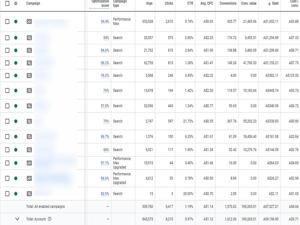The width and height of the screenshot is (300, 225).
Task: Click the grey status dot in the header
Action: tap(16, 3)
